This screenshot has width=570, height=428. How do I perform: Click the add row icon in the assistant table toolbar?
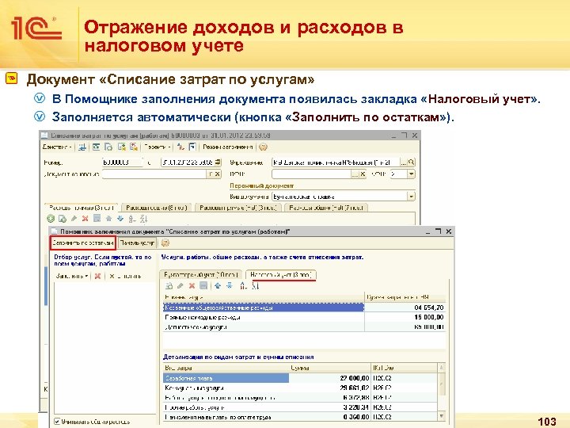pos(169,286)
